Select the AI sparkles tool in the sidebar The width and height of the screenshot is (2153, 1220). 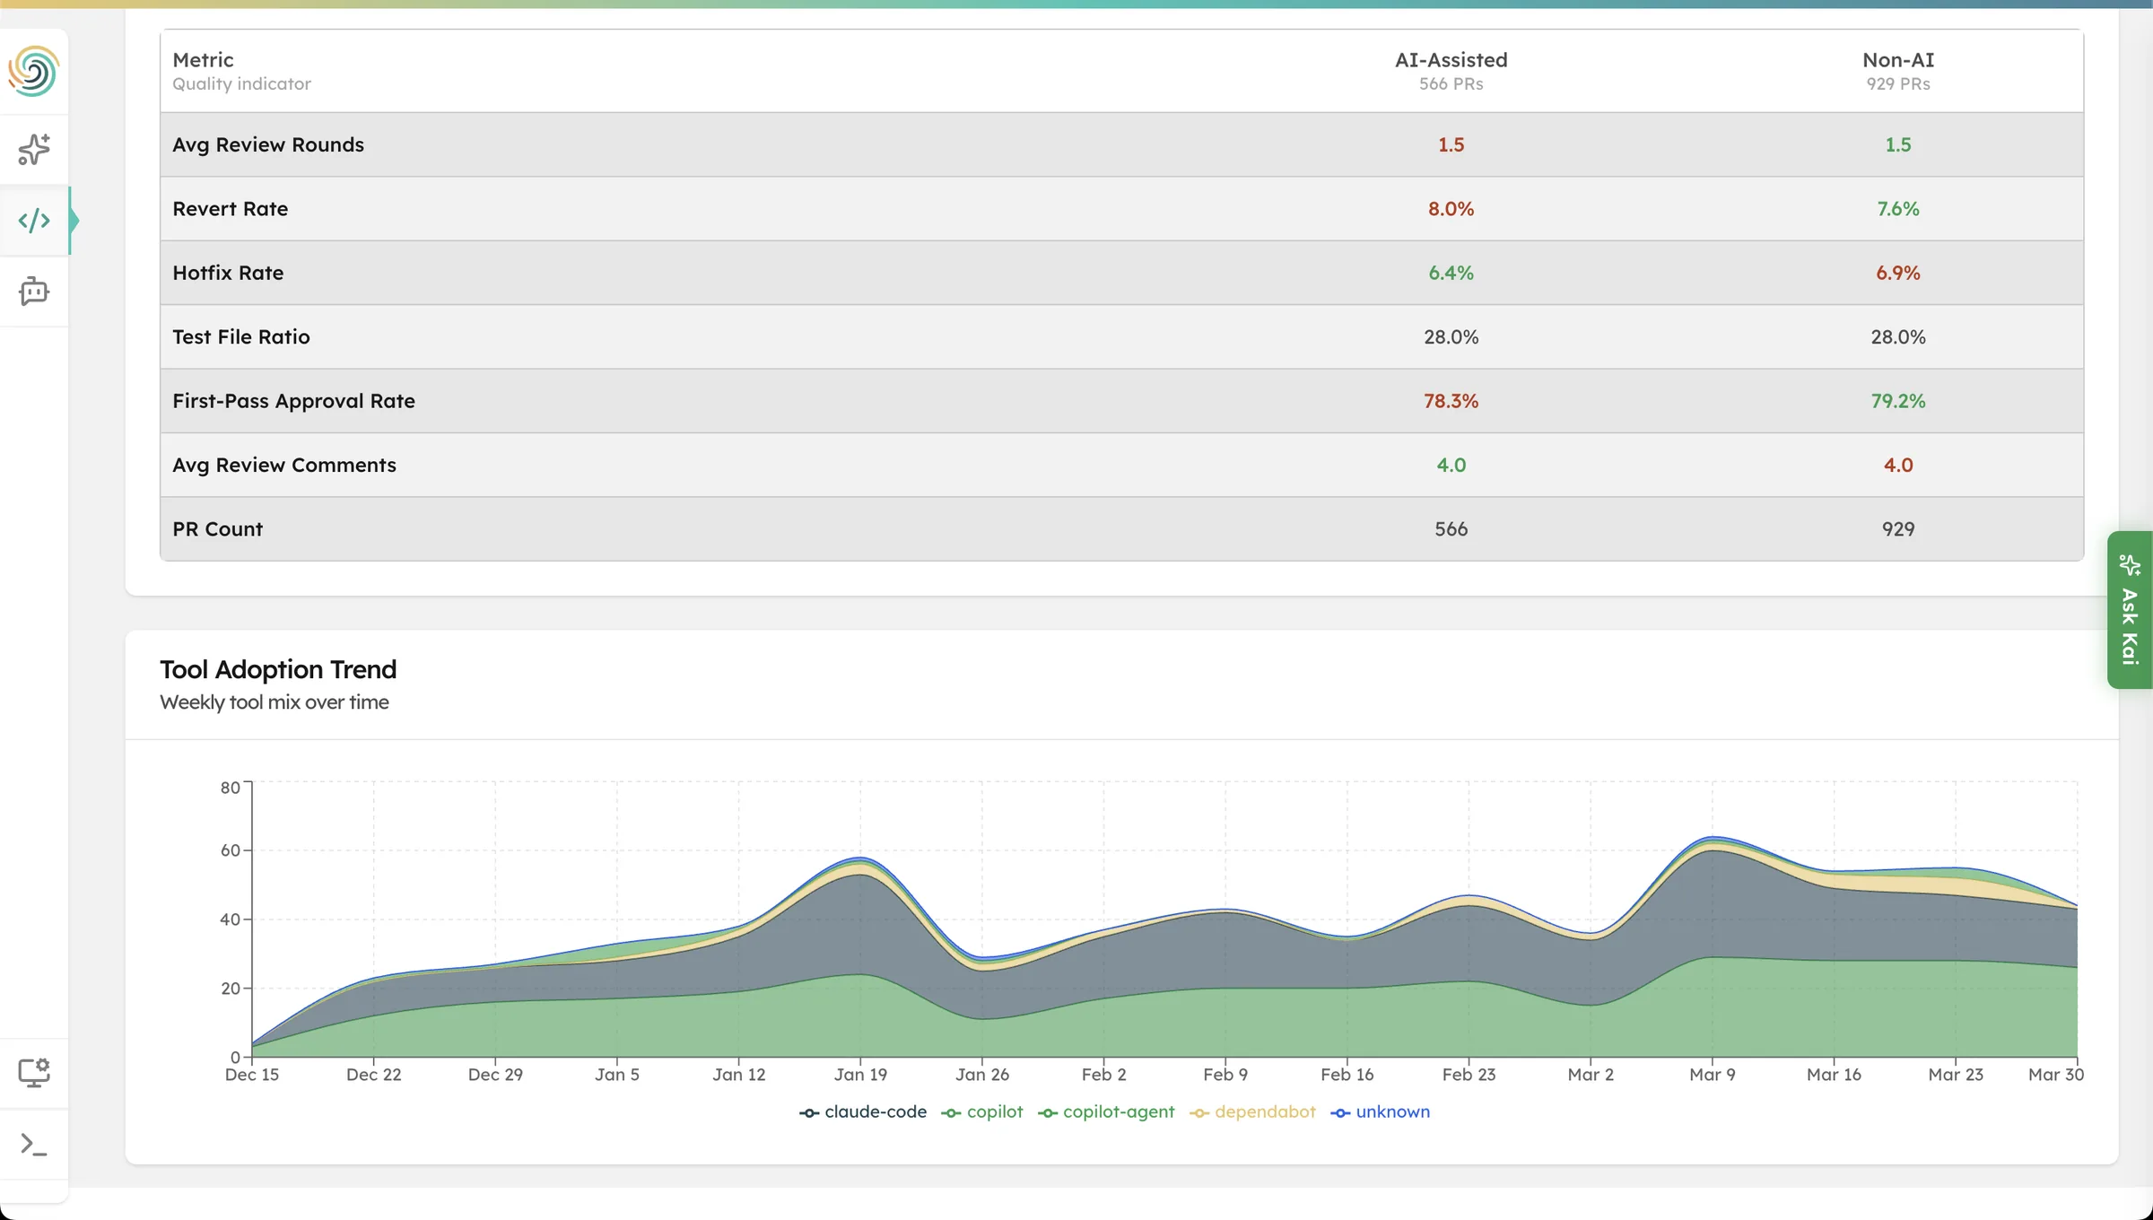34,149
